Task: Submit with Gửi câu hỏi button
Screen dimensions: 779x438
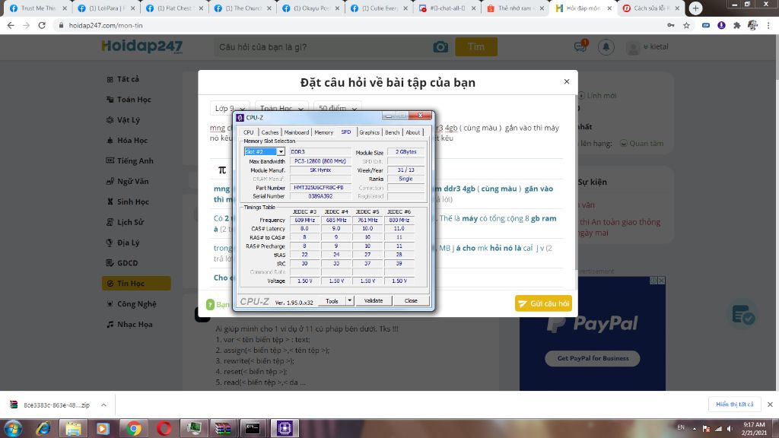Action: (543, 303)
